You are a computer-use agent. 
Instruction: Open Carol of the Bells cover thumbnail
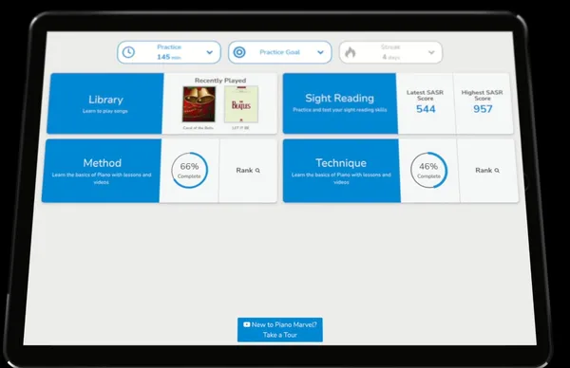pyautogui.click(x=199, y=104)
